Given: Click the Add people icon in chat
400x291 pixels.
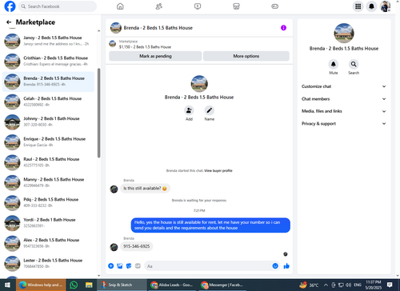Looking at the screenshot, I should click(x=189, y=110).
